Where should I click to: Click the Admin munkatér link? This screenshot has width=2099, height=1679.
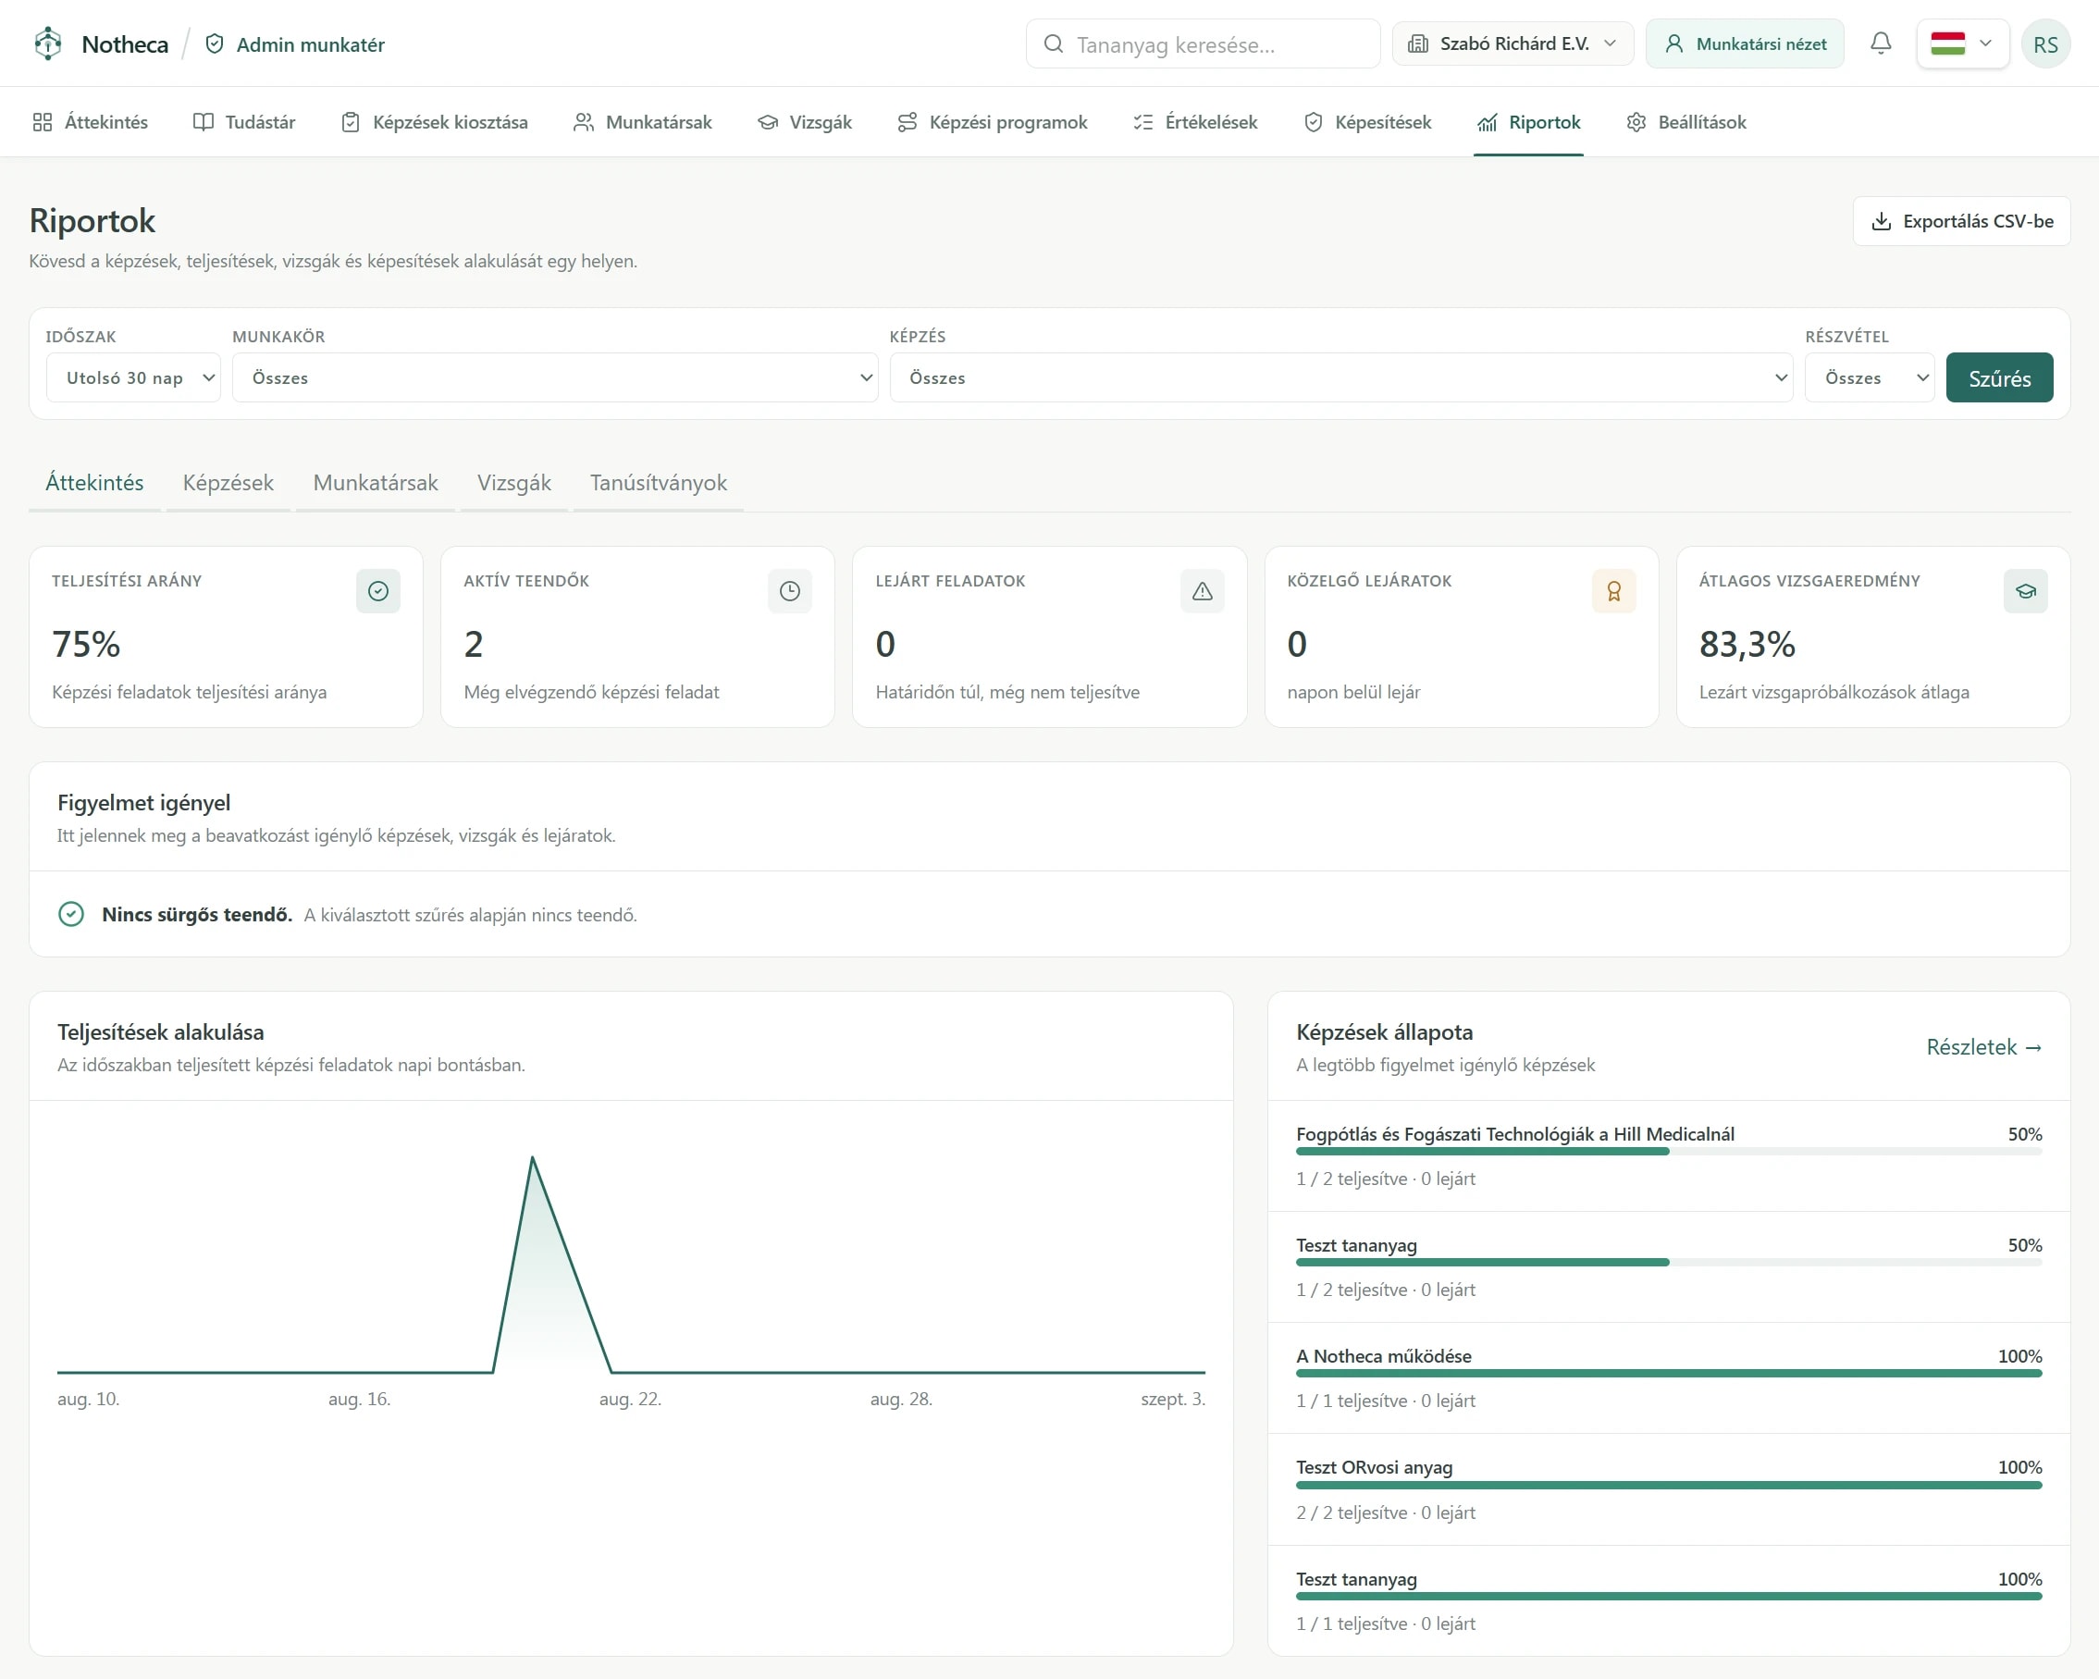(295, 43)
